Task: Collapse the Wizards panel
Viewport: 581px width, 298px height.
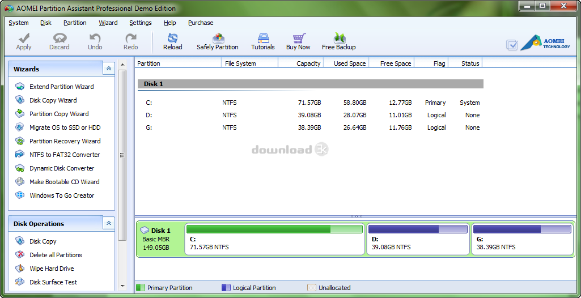Action: coord(109,69)
